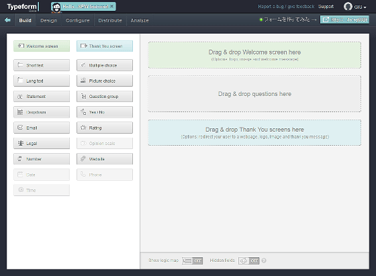Click the questions drop zone
This screenshot has width=376, height=276.
coord(254,94)
